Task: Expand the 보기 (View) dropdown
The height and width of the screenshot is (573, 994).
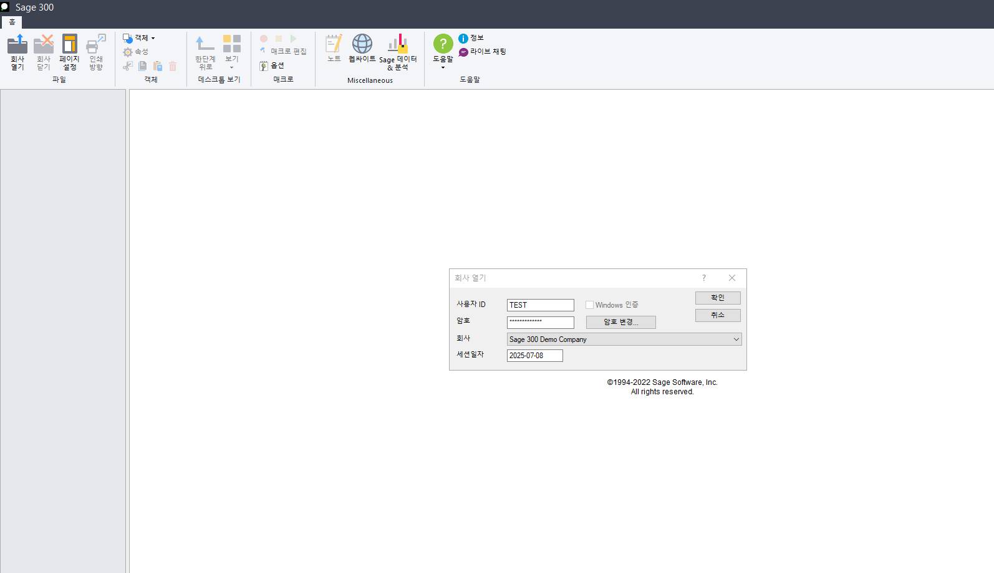Action: click(x=232, y=52)
